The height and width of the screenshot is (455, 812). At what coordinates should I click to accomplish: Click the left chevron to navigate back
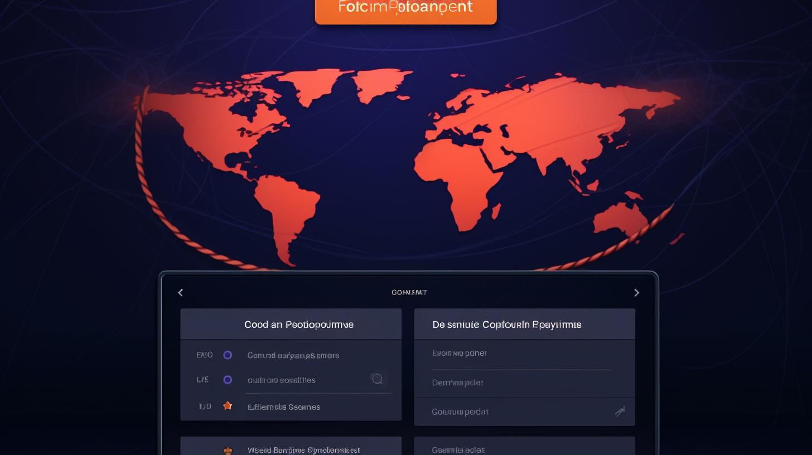180,292
